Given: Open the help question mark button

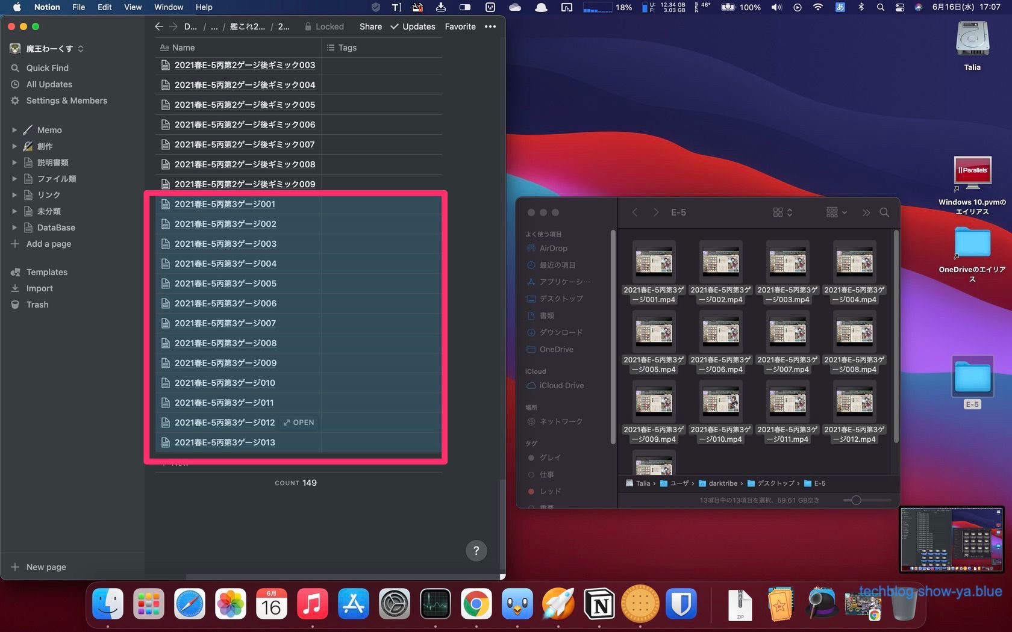Looking at the screenshot, I should 476,550.
